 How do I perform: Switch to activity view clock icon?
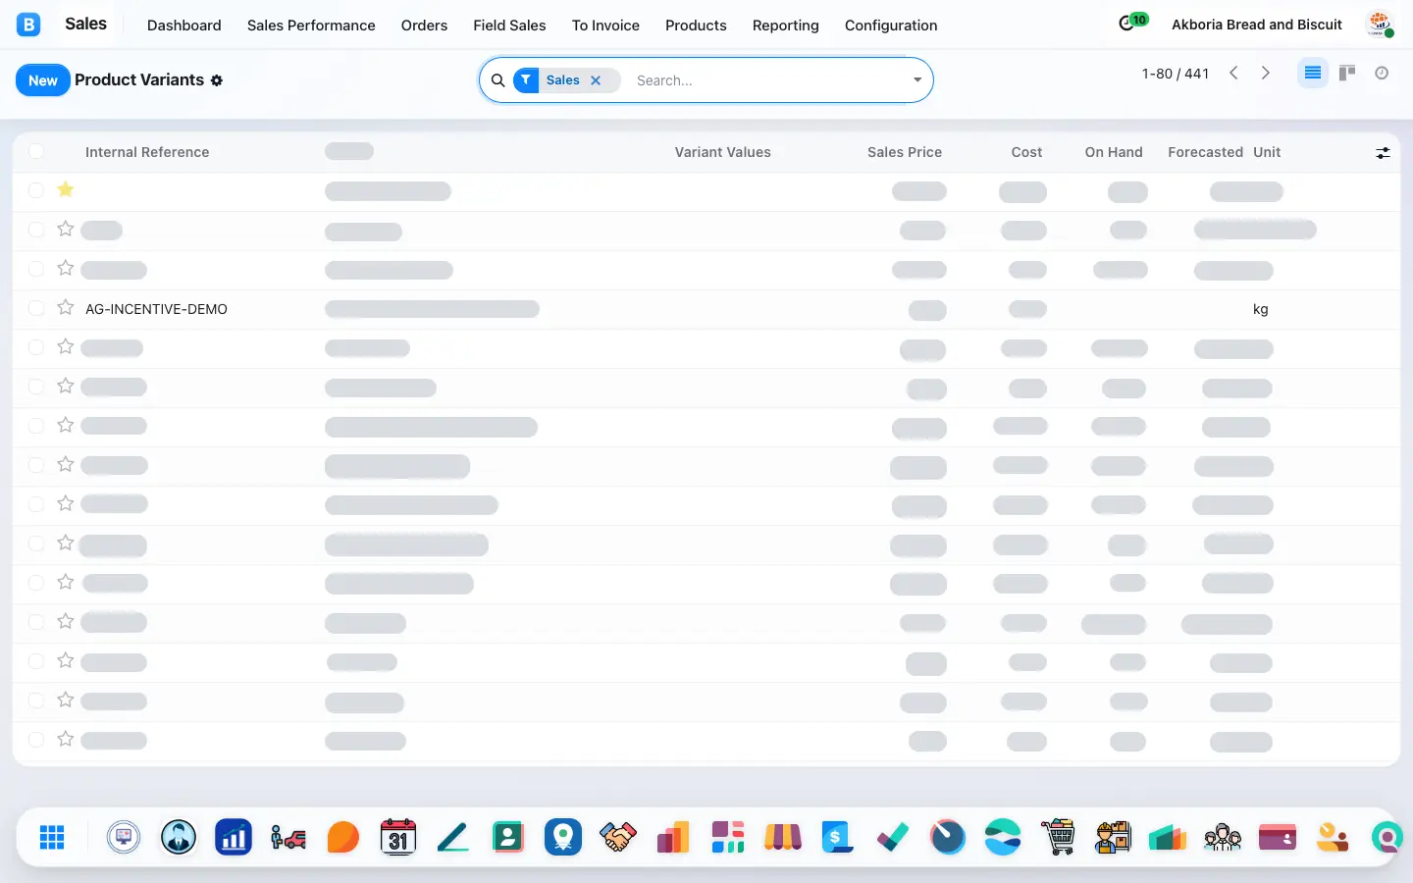(x=1382, y=73)
